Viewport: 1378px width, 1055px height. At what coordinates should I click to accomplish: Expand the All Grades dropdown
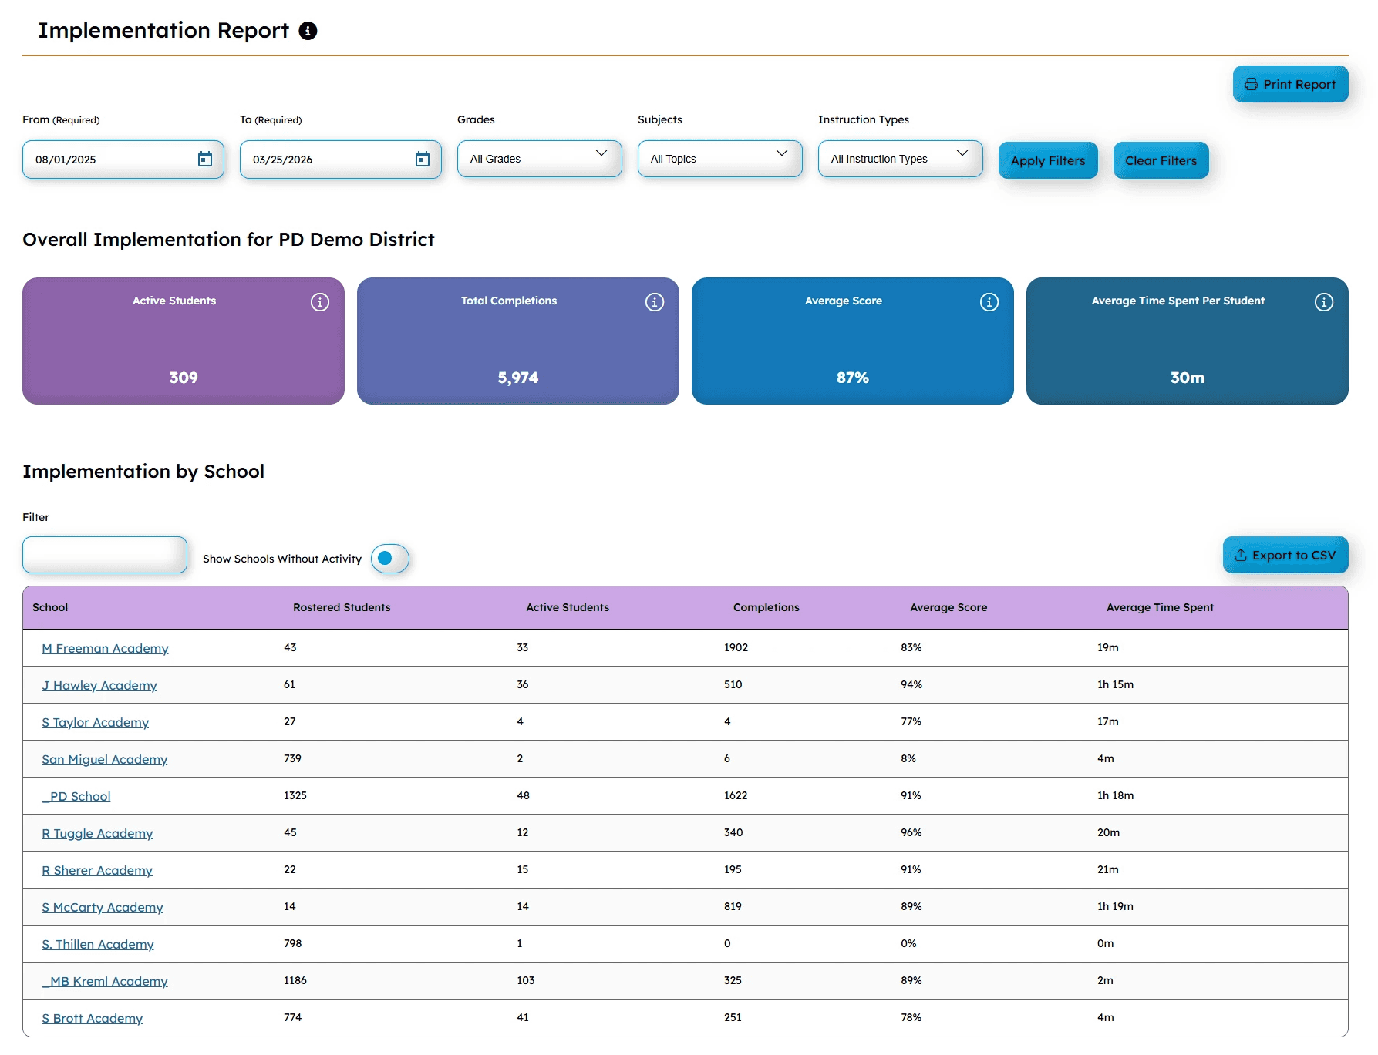tap(540, 159)
